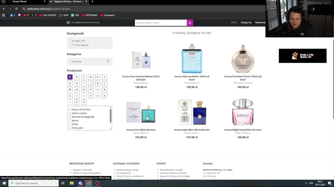The width and height of the screenshot is (334, 187).
Task: Open the tab search dropdown arrow
Action: pos(3,2)
